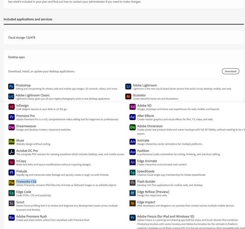Click the Adobe Dimension app name
The width and height of the screenshot is (245, 229).
150,126
